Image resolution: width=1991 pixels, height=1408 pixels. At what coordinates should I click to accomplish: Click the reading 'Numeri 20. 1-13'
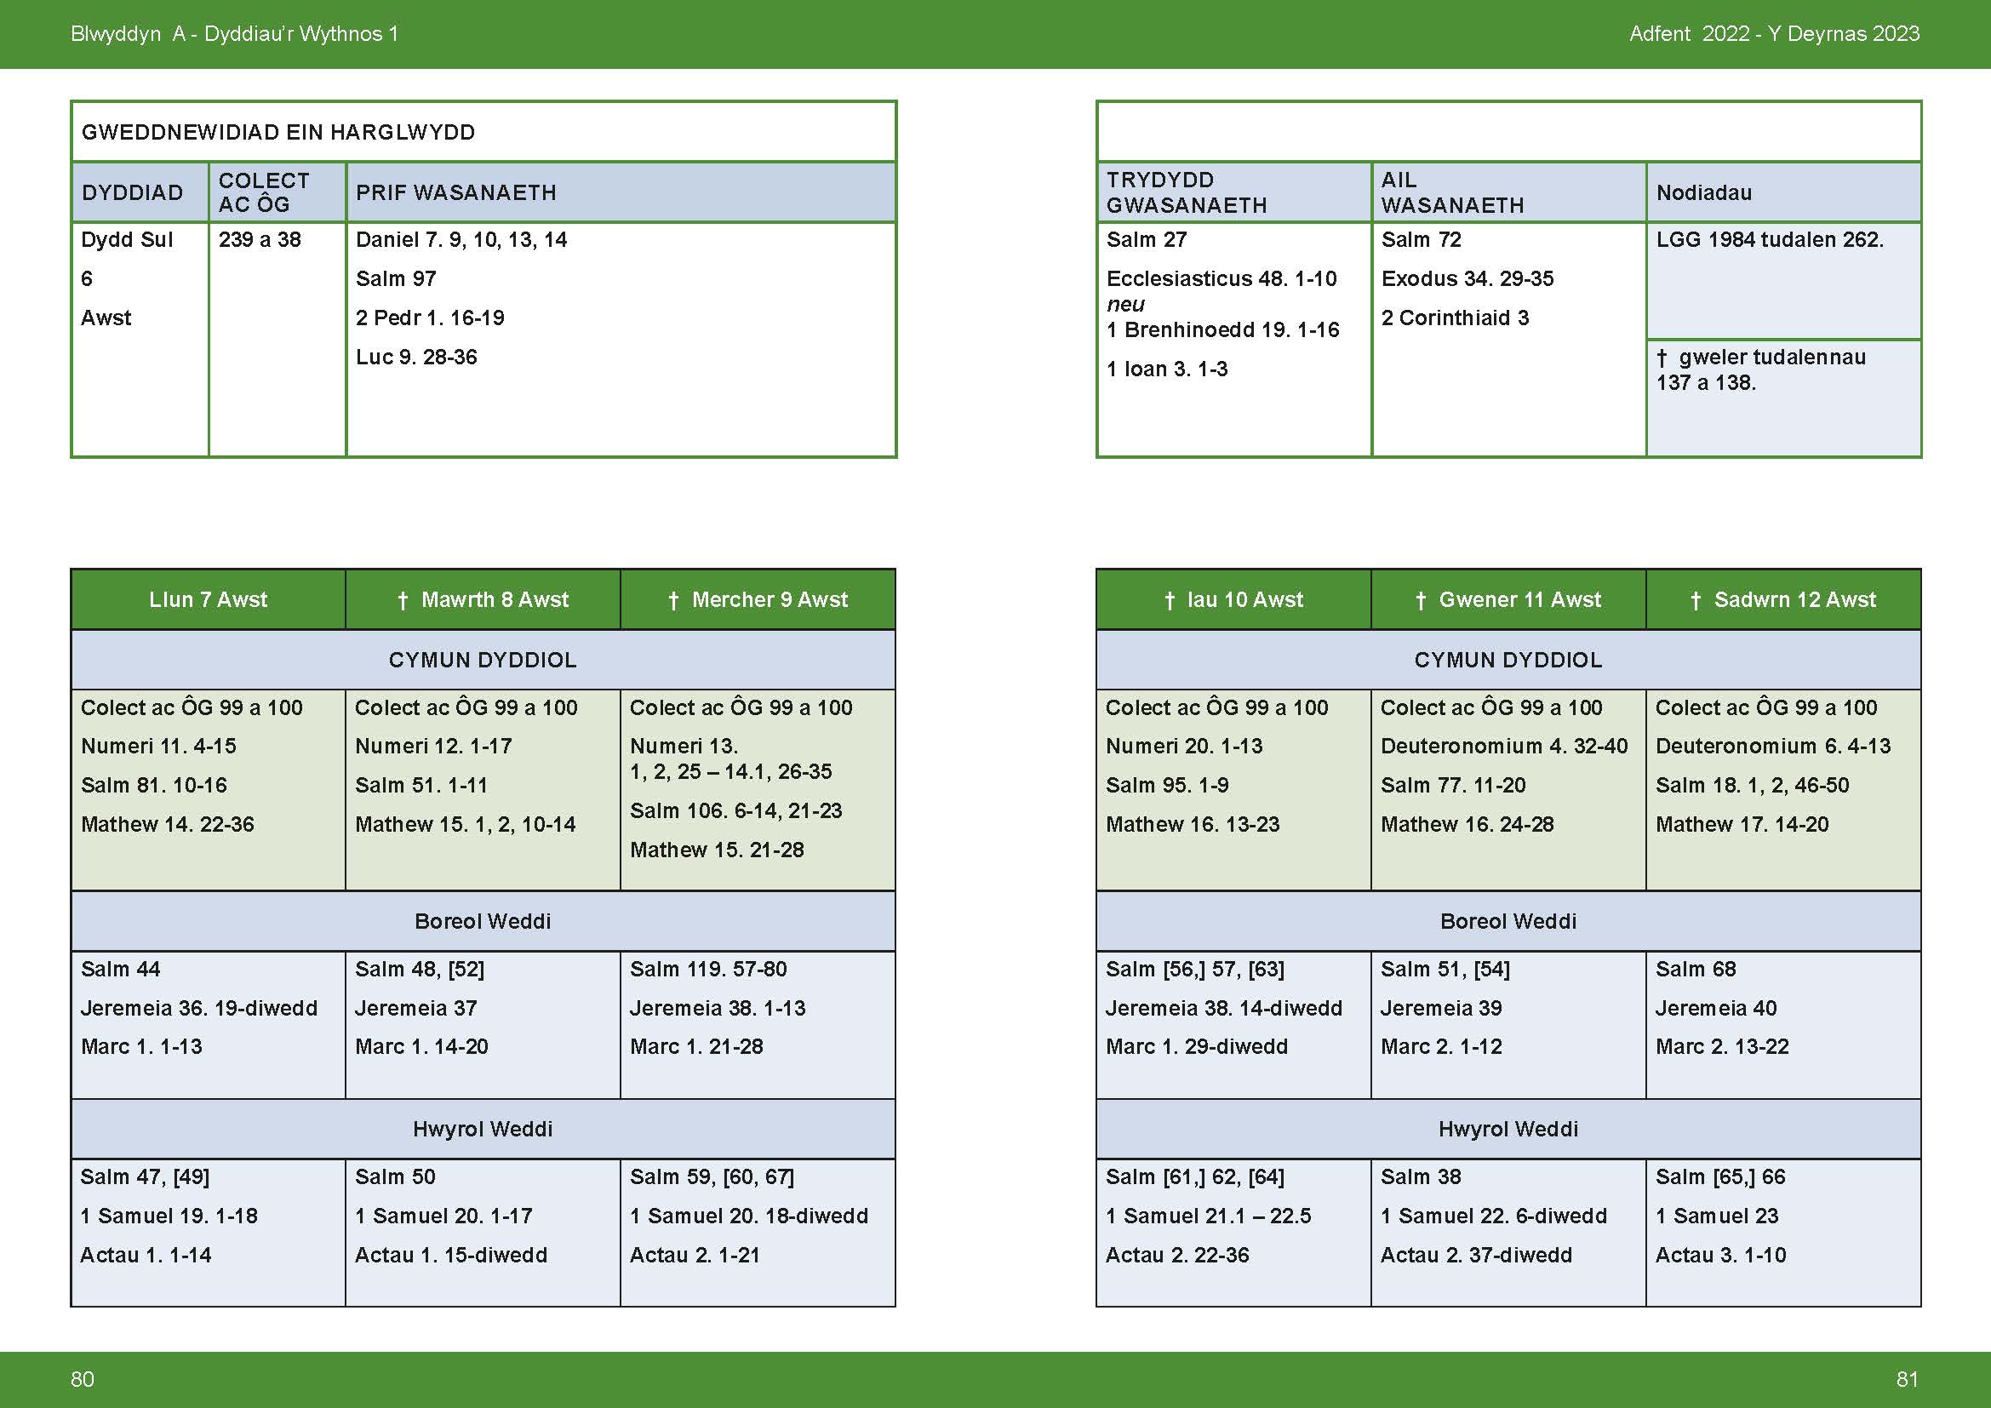(x=1185, y=746)
